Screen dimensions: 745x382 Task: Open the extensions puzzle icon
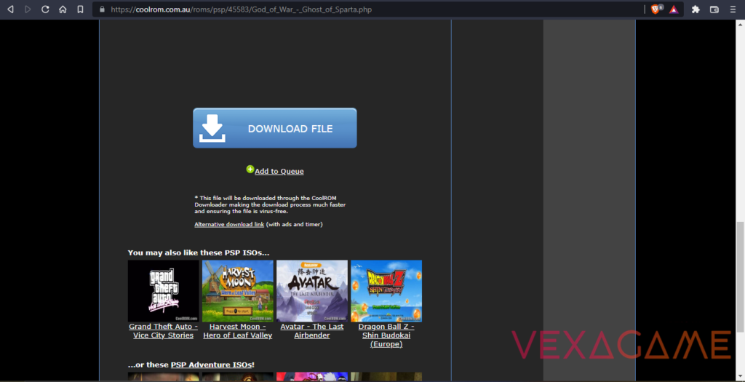(x=696, y=9)
